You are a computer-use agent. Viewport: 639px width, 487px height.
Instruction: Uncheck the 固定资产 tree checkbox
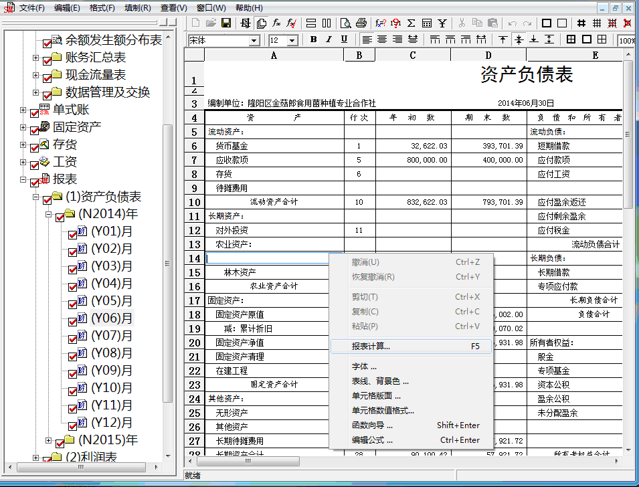35,128
